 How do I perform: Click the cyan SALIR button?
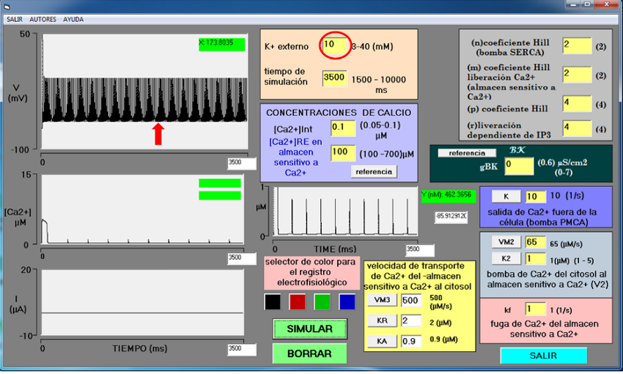coord(543,356)
